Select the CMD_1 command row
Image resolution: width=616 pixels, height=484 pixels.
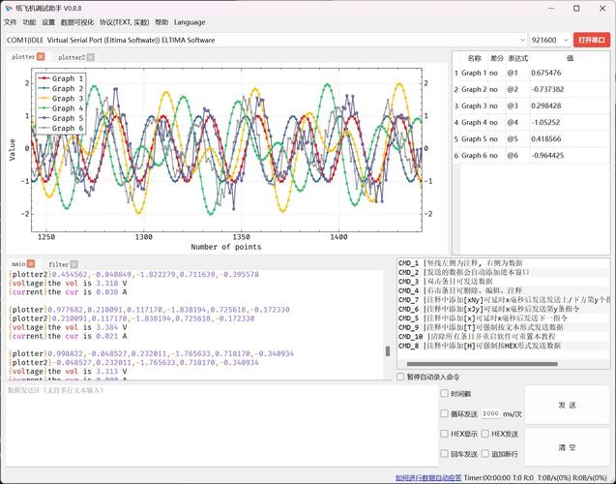(504, 263)
